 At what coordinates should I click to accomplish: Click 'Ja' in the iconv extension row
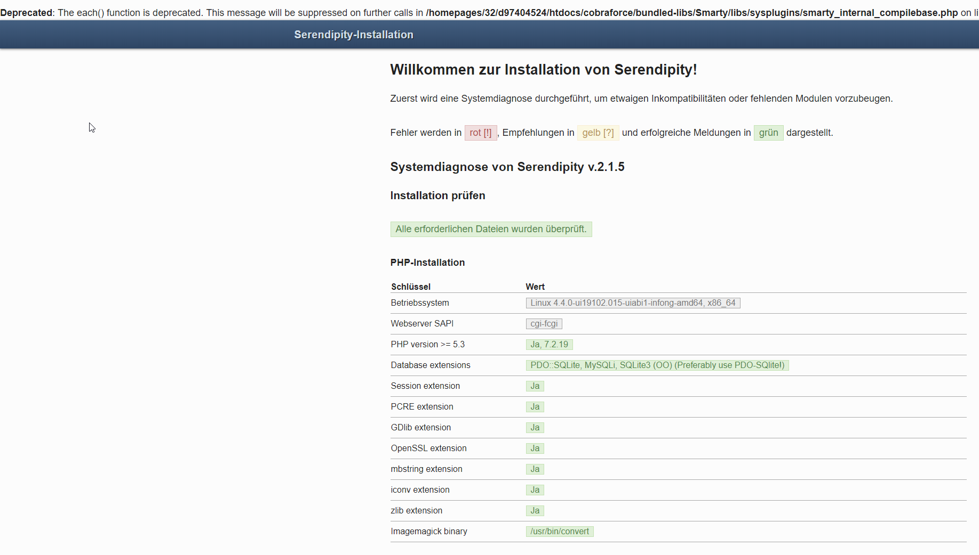[x=535, y=489]
